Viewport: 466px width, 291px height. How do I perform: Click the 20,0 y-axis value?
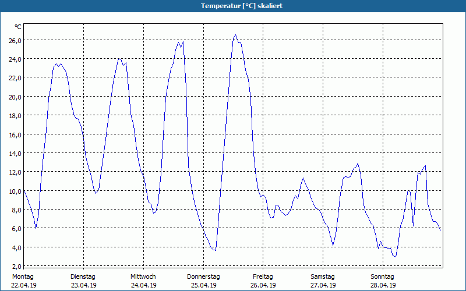point(15,97)
